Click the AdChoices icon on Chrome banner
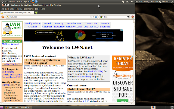Image resolution: width=174 pixels, height=109 pixels. point(122,30)
